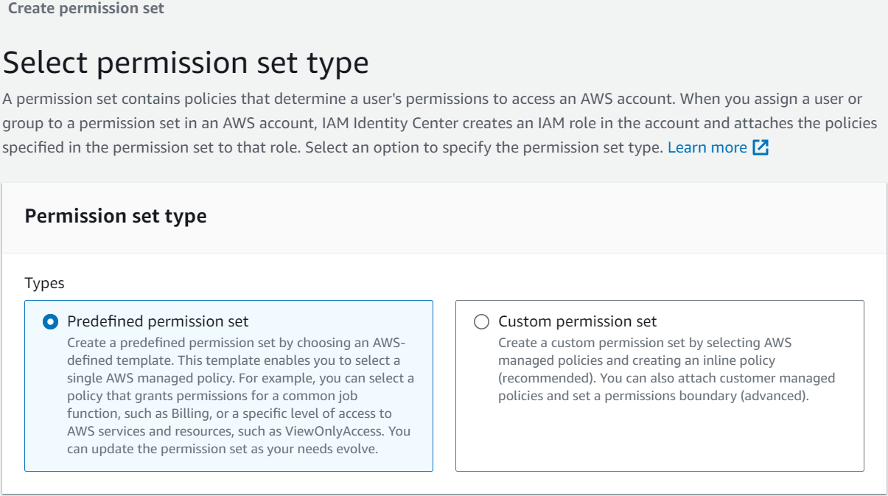Open the Learn more link
Viewport: 888px width, 496px height.
(707, 147)
